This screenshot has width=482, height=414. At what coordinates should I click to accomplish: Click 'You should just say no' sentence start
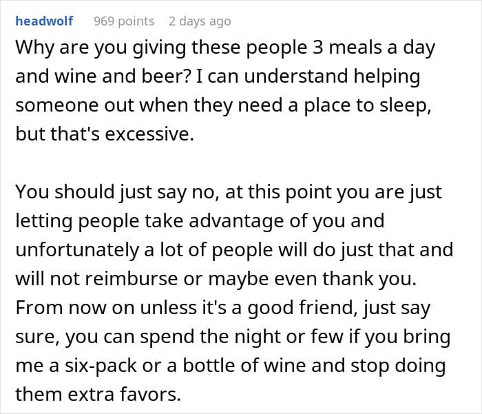click(121, 192)
